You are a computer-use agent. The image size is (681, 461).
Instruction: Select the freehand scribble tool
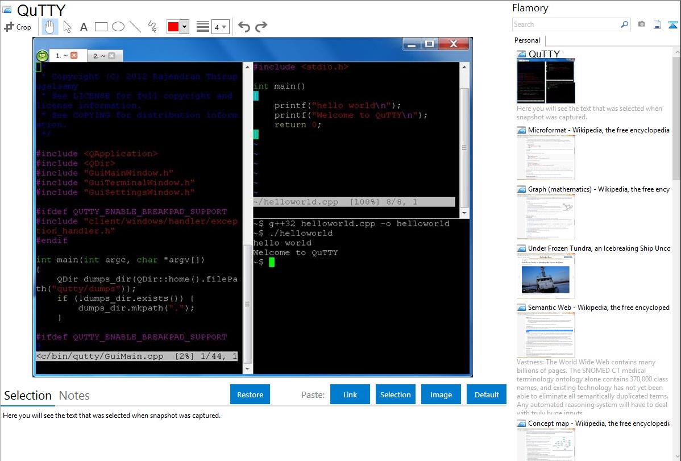coord(152,27)
